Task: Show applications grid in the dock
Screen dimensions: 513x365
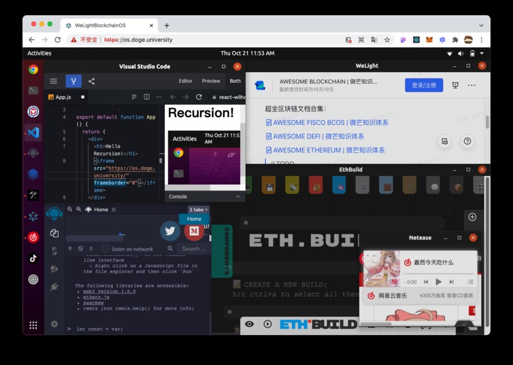Action: click(x=33, y=325)
